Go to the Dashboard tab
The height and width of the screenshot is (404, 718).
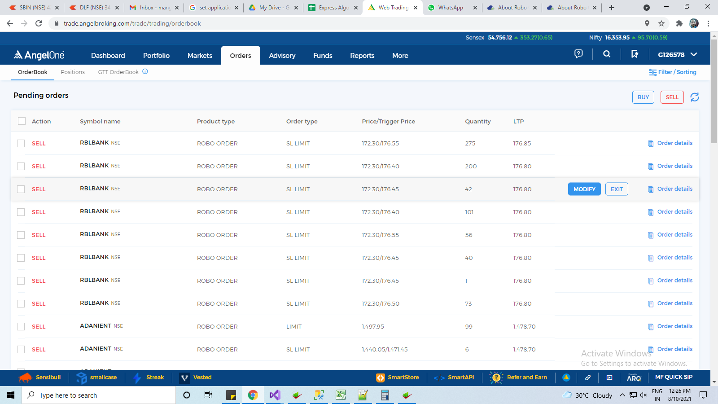pos(108,56)
